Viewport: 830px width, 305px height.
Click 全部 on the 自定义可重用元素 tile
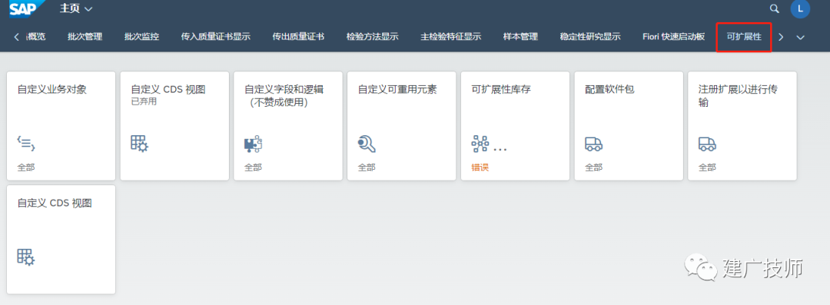click(x=367, y=167)
